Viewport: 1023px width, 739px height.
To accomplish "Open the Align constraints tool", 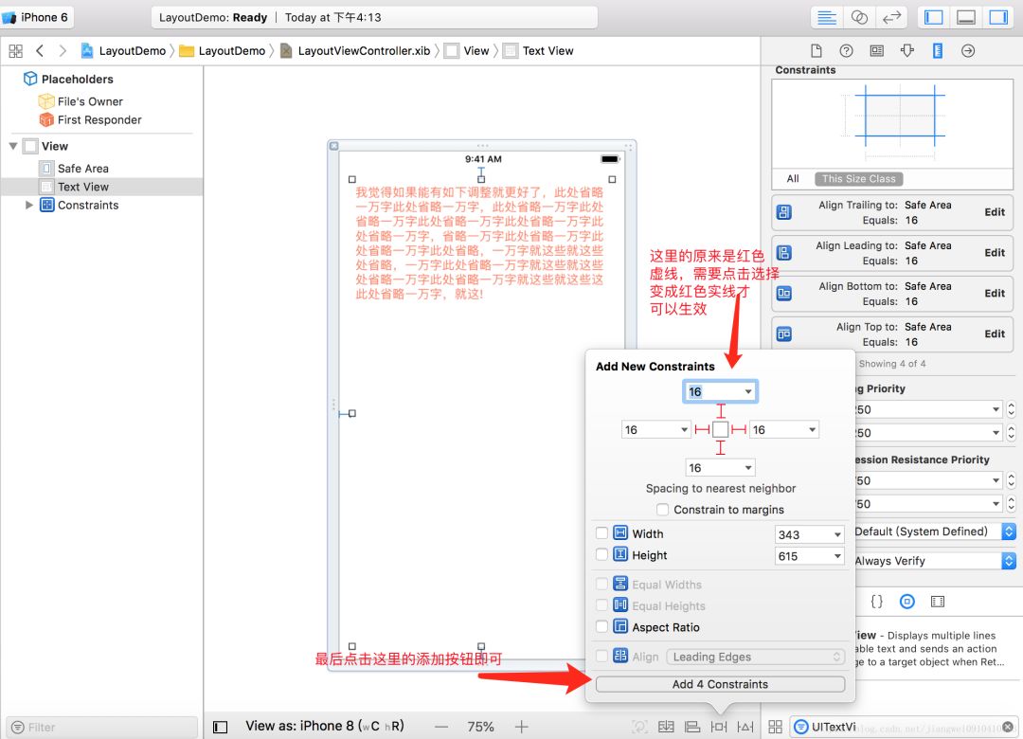I will 692,727.
